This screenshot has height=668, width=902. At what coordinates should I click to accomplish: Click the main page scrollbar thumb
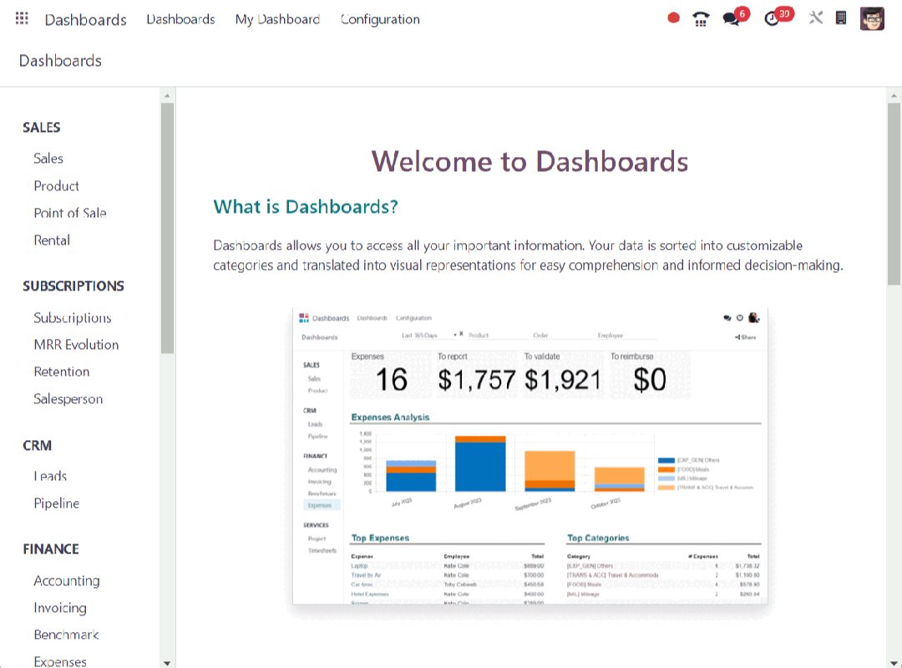point(894,194)
